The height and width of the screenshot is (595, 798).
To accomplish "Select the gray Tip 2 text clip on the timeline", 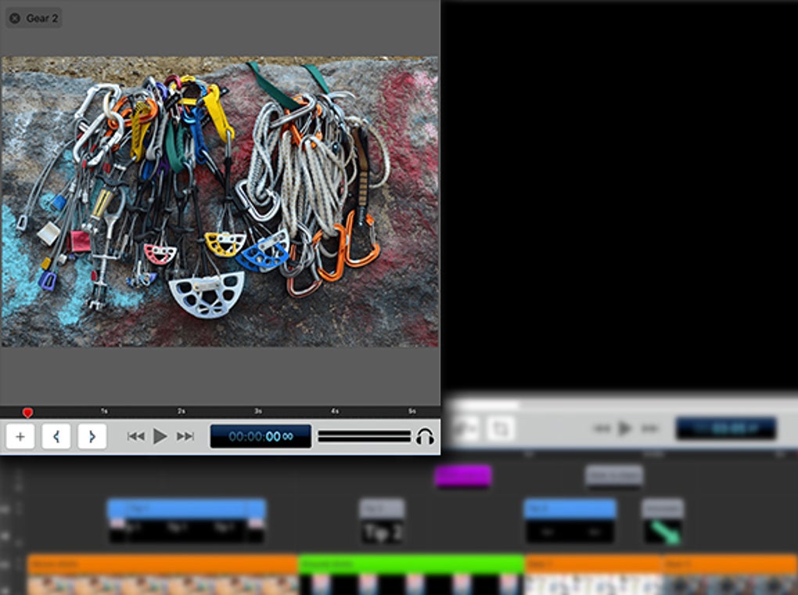I will coord(382,522).
